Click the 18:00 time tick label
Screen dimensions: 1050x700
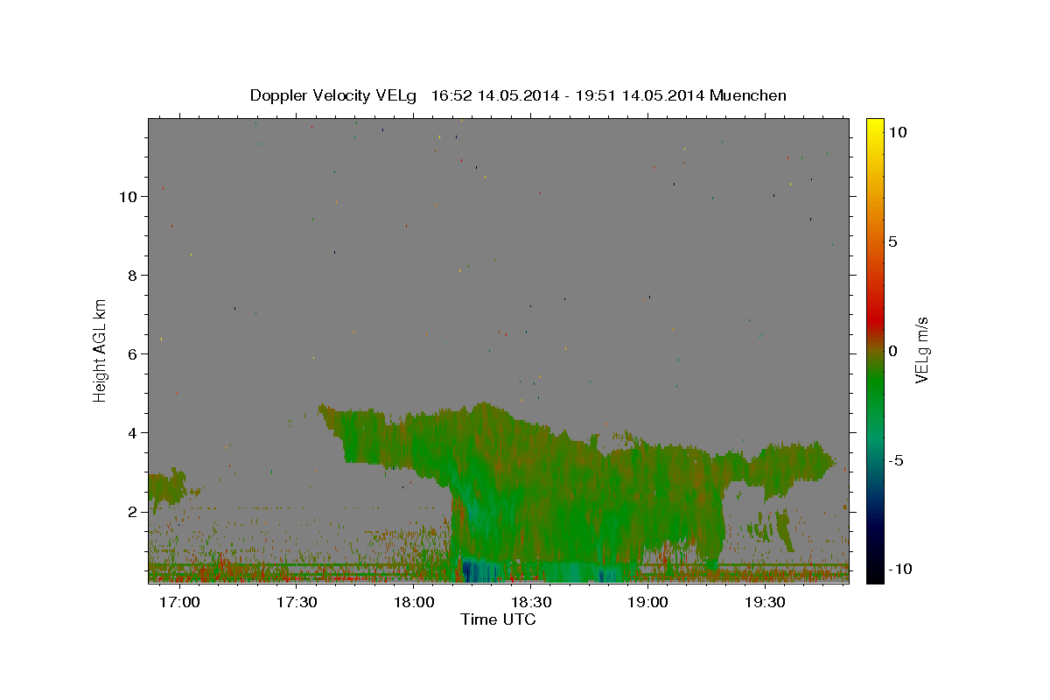(x=413, y=603)
